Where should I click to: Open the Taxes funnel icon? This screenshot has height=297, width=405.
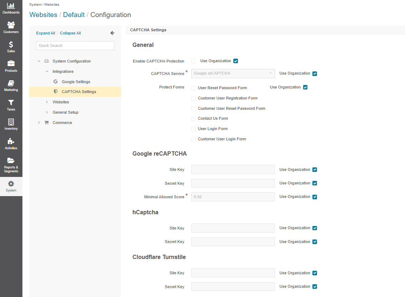11,103
